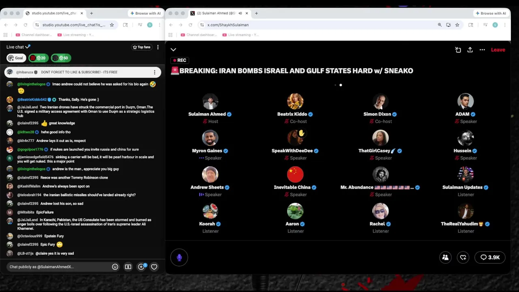Open the Channel dashboard bookmark in the YouTube window
Image resolution: width=519 pixels, height=292 pixels.
click(34, 35)
